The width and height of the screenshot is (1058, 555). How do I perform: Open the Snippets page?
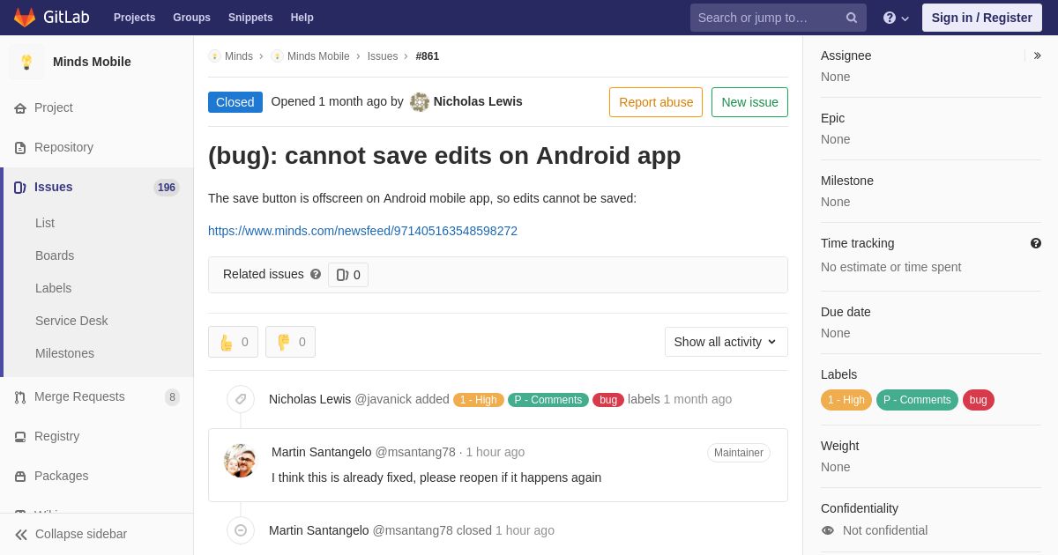250,18
